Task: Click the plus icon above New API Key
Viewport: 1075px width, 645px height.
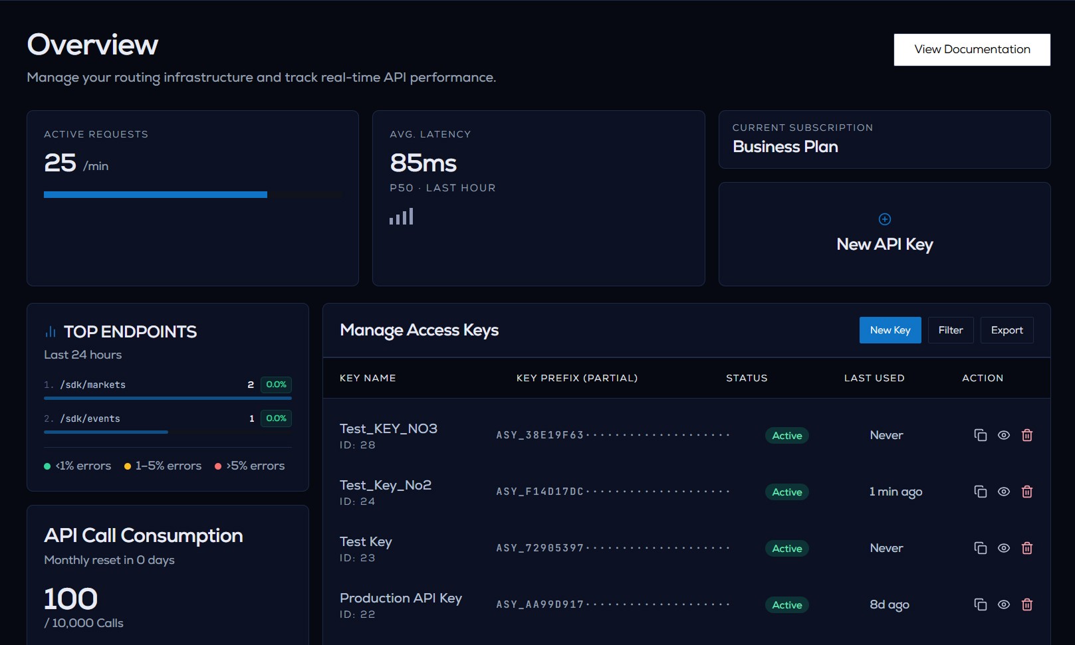Action: coord(885,219)
